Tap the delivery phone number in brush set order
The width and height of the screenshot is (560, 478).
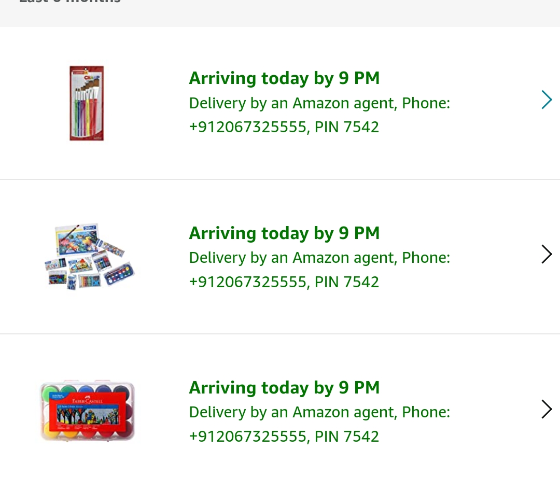[x=248, y=128]
